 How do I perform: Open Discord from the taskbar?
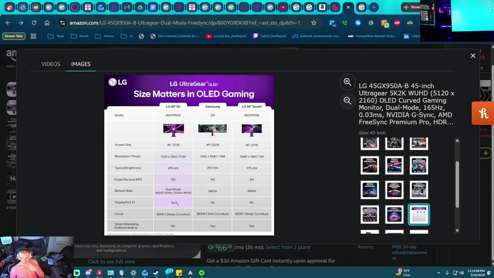point(88,273)
